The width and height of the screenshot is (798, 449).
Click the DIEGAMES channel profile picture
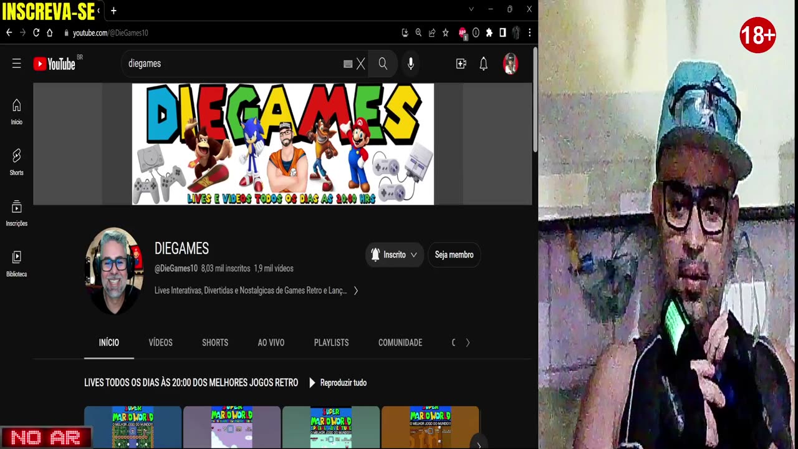[114, 271]
